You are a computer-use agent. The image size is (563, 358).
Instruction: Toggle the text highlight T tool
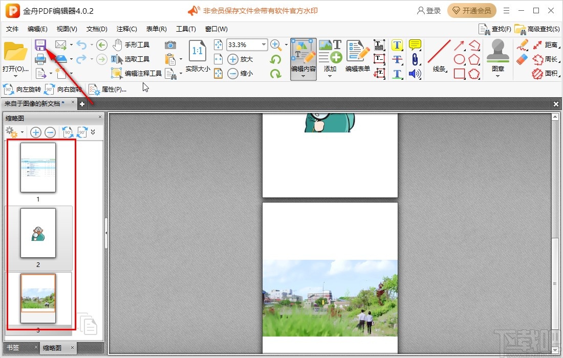(x=397, y=45)
